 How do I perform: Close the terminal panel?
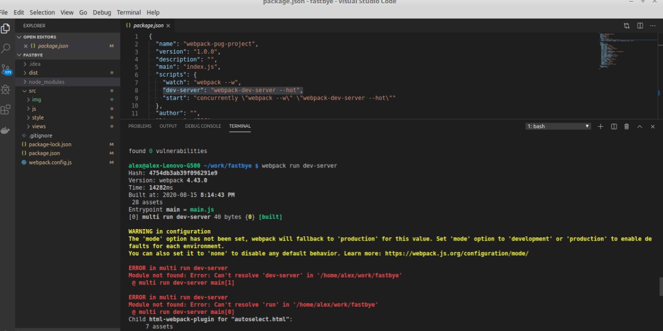coord(653,126)
